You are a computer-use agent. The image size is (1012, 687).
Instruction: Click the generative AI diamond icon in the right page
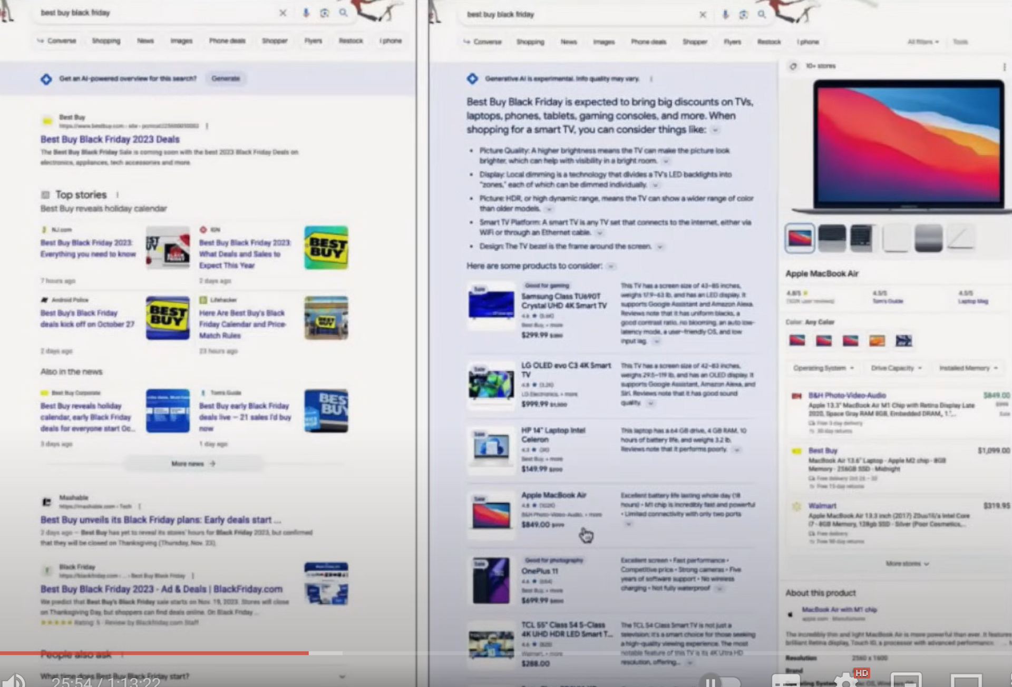(472, 79)
